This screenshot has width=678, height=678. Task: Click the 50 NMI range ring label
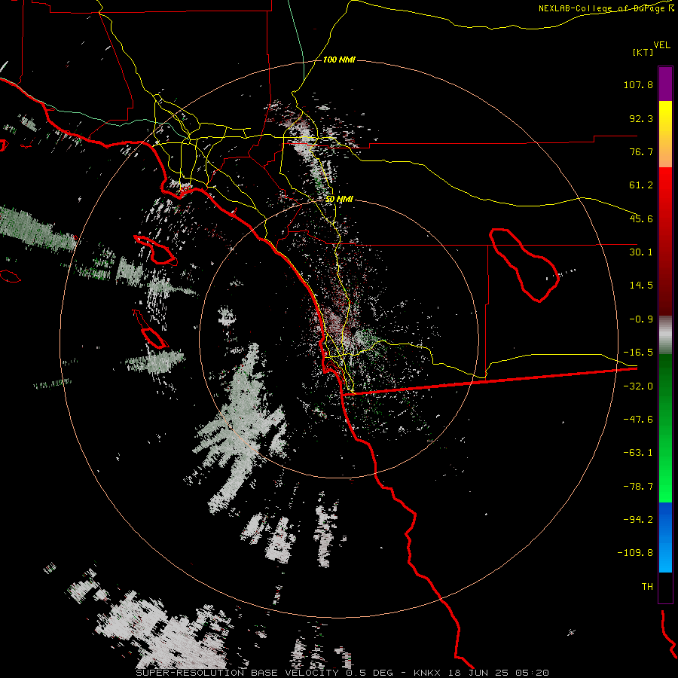pos(339,200)
